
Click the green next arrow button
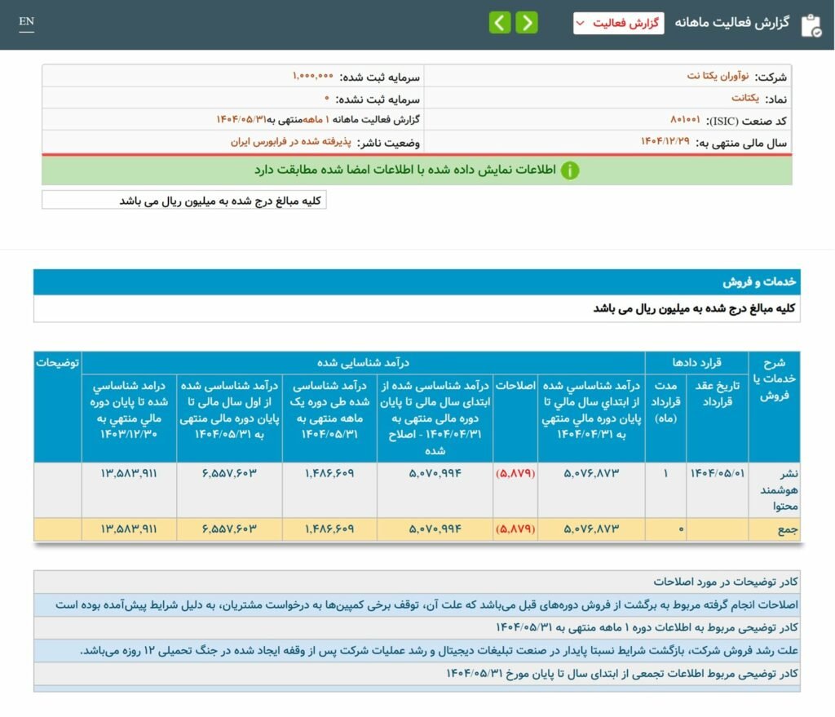pos(527,23)
